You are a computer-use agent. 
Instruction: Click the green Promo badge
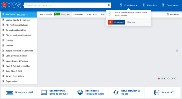[57, 14]
